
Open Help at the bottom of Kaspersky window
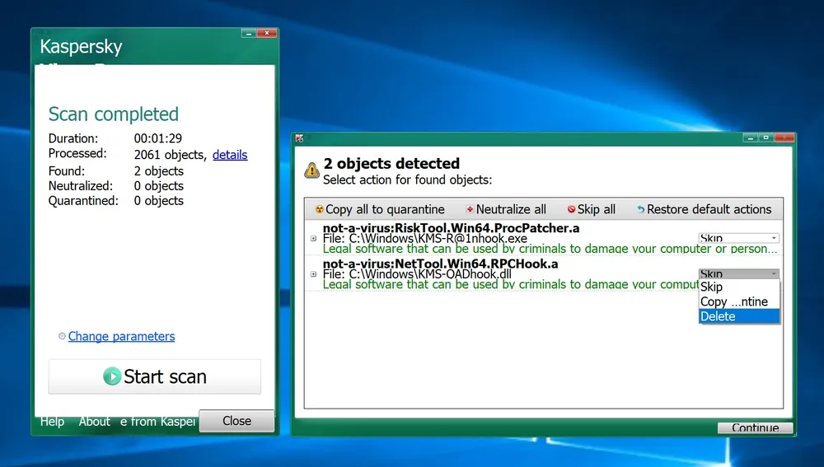point(52,421)
